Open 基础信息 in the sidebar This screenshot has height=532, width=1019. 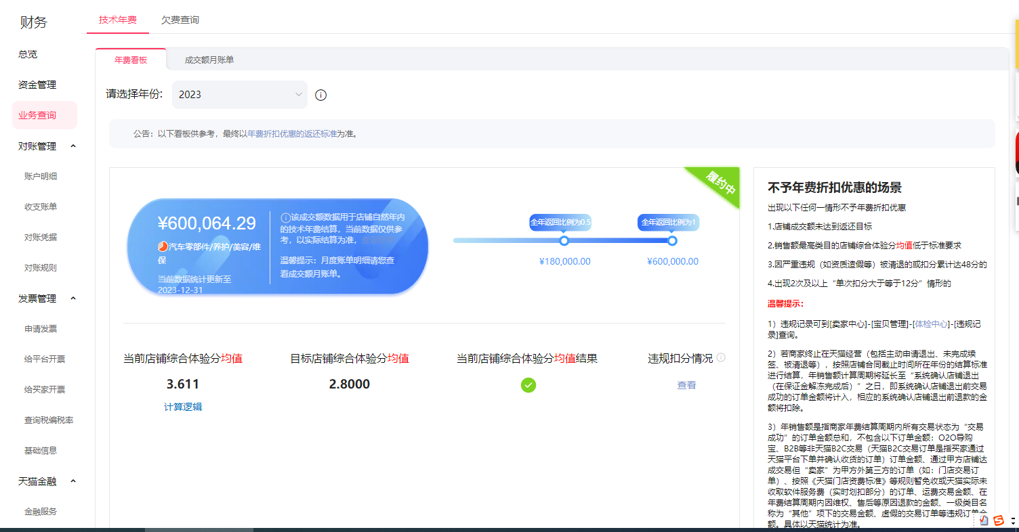[x=41, y=450]
